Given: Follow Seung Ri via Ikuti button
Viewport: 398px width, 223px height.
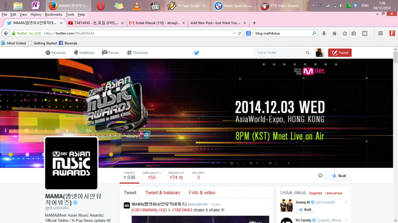Looking at the screenshot, I should [x=305, y=209].
